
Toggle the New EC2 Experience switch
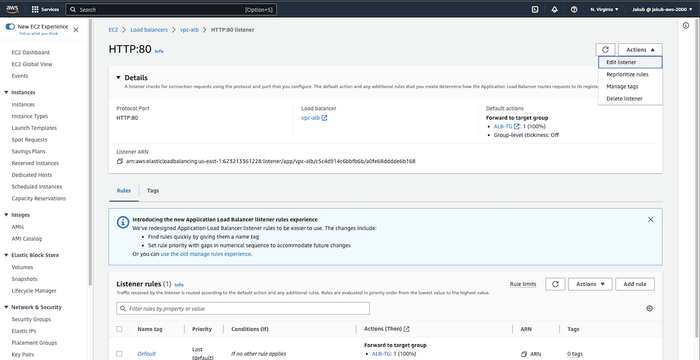pos(10,27)
